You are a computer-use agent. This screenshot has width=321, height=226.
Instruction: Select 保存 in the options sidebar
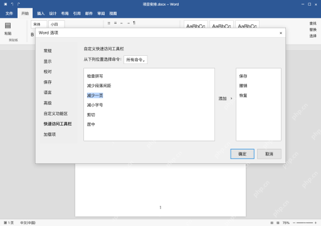[x=48, y=82]
